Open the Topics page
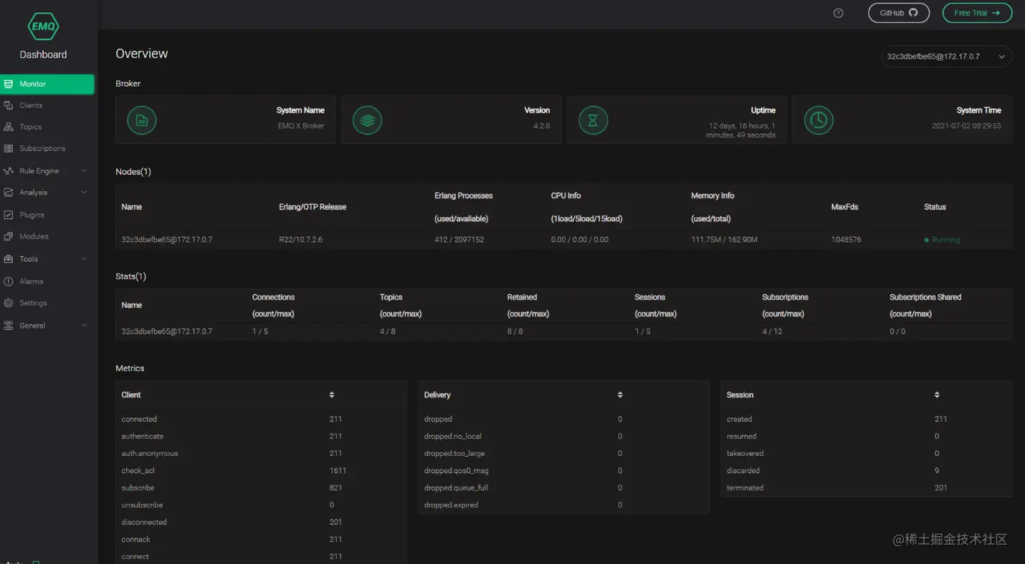Viewport: 1025px width, 564px height. coord(31,127)
